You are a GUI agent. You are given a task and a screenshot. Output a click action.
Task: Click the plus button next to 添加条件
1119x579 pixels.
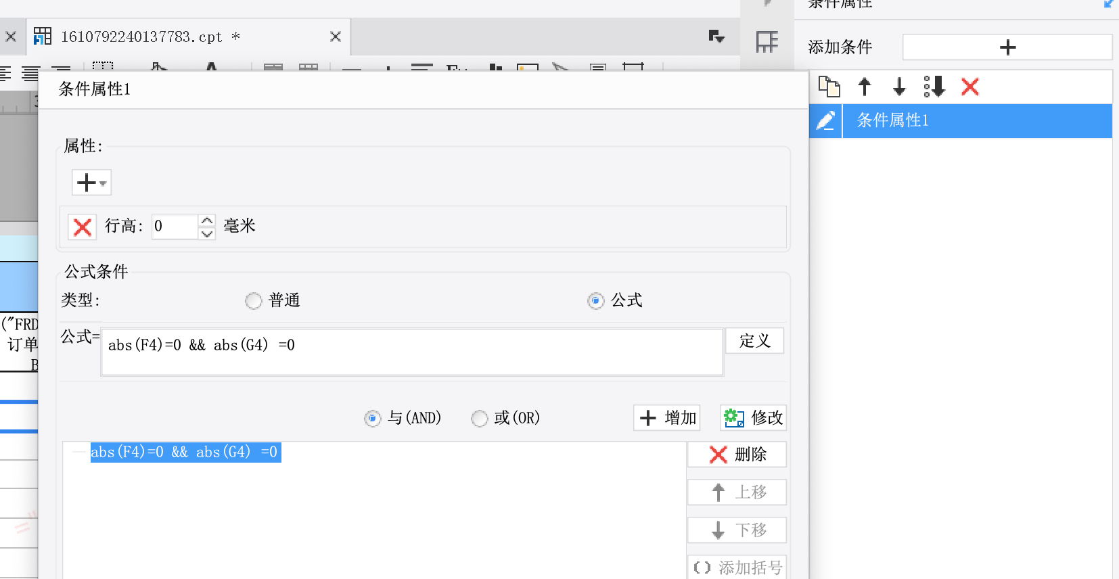click(1007, 47)
